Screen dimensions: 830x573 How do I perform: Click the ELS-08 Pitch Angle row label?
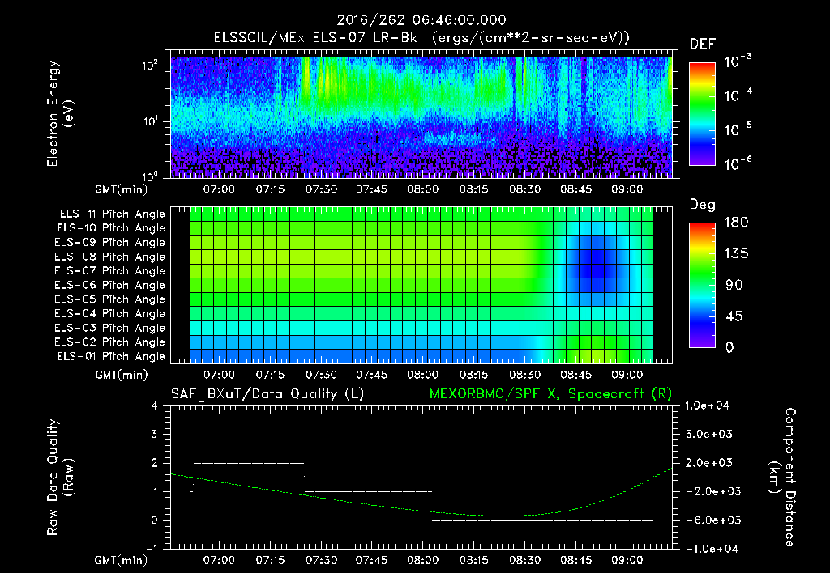point(110,257)
